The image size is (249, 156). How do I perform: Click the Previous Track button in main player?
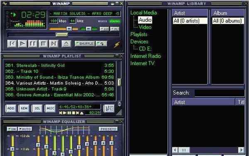(x=12, y=44)
